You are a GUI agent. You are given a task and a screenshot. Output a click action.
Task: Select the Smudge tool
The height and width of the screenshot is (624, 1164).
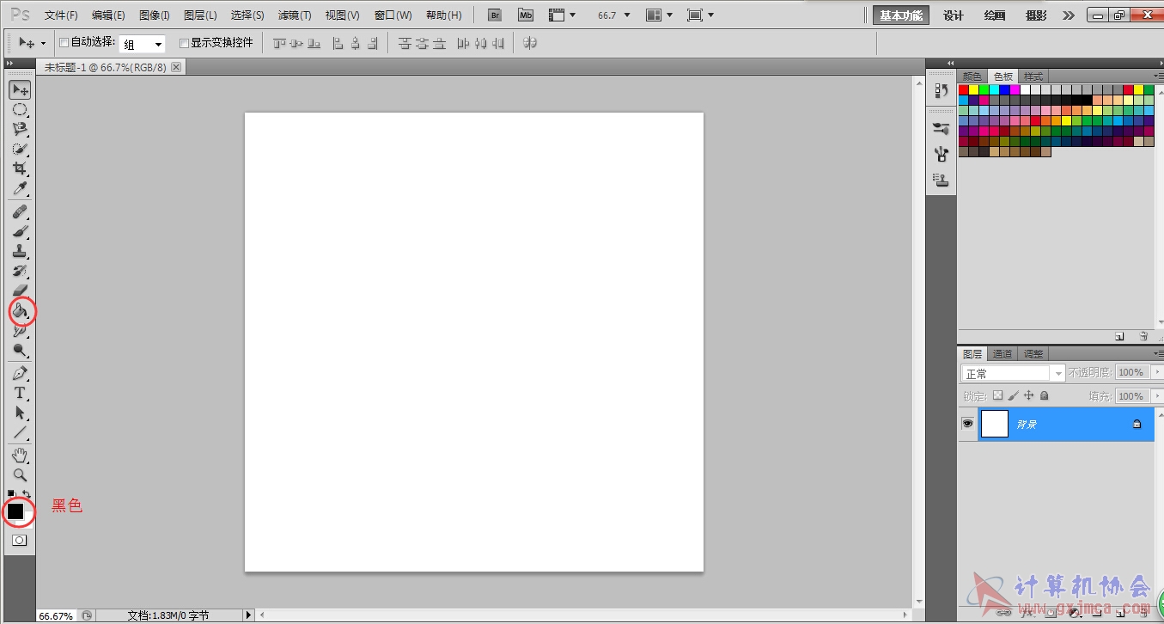point(20,330)
